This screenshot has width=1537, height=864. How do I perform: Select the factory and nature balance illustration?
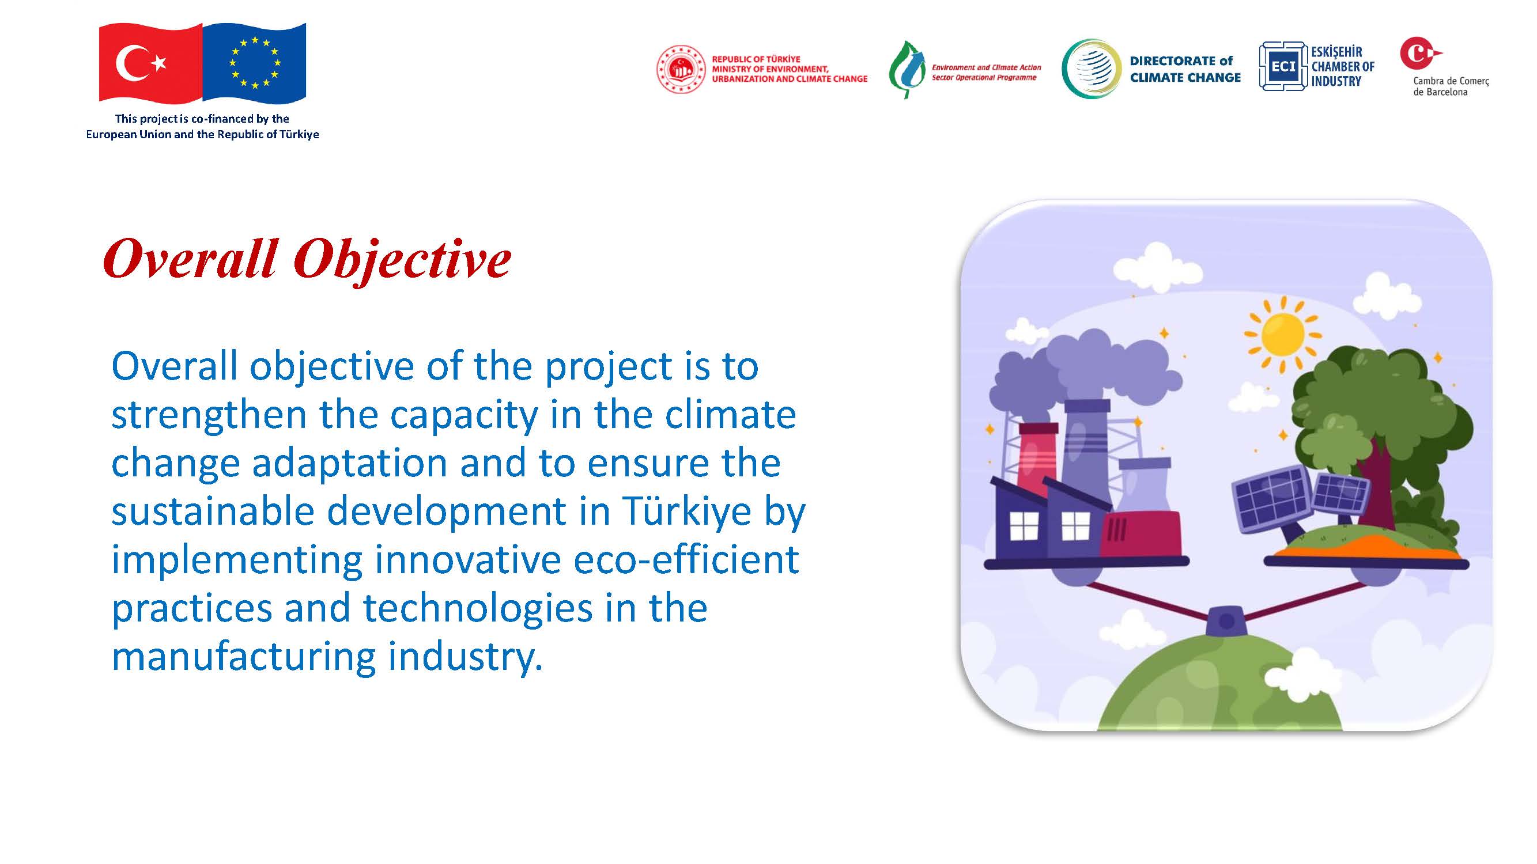click(1226, 465)
